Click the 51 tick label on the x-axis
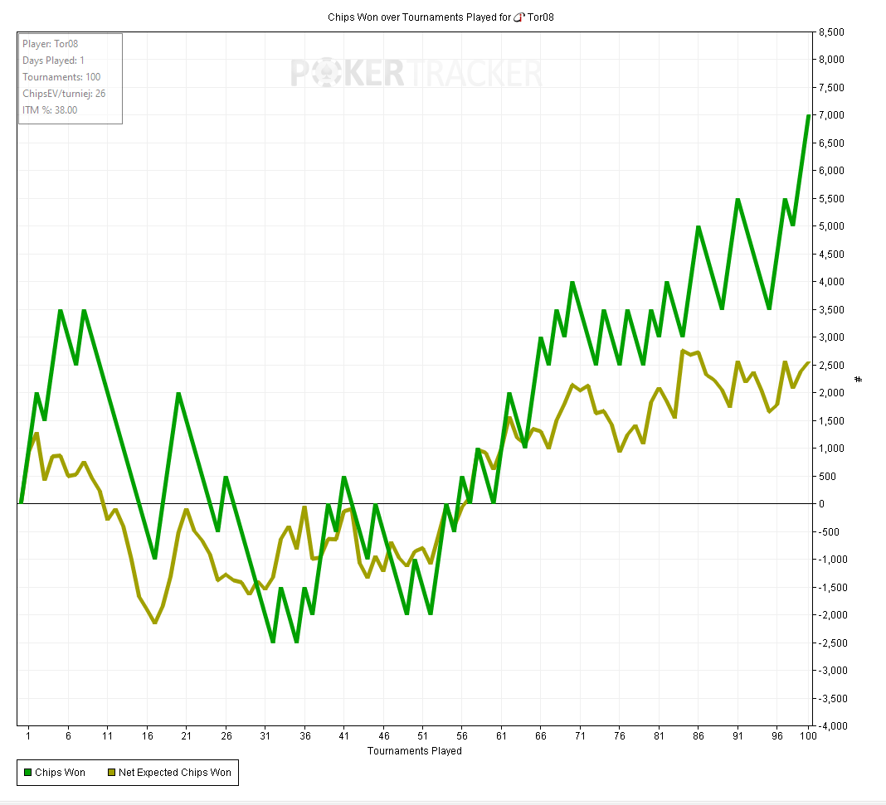The height and width of the screenshot is (805, 886). click(x=422, y=736)
